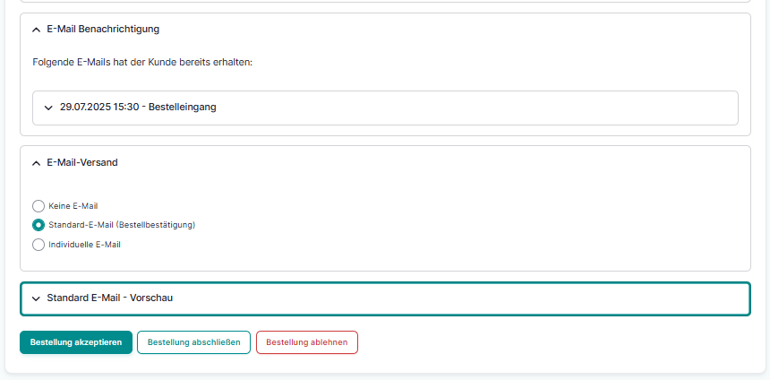Viewport: 770px width, 380px height.
Task: Click the Standard E-Mail - Vorschau chevron
Action: [x=36, y=298]
